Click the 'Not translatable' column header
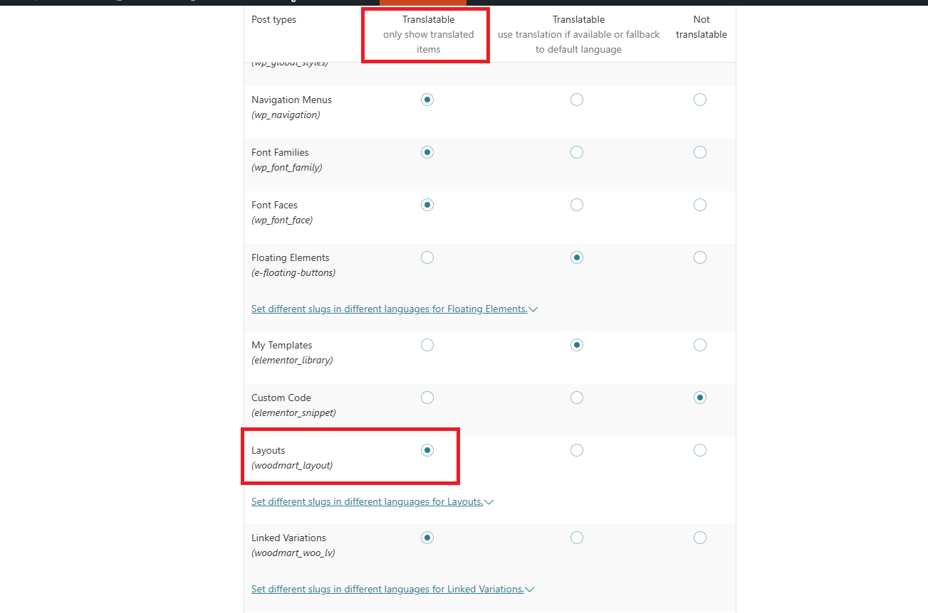928x613 pixels. (702, 27)
